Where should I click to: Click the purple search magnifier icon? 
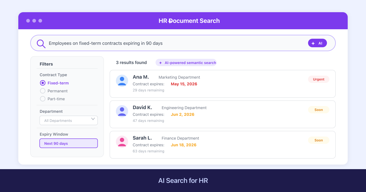[x=41, y=43]
